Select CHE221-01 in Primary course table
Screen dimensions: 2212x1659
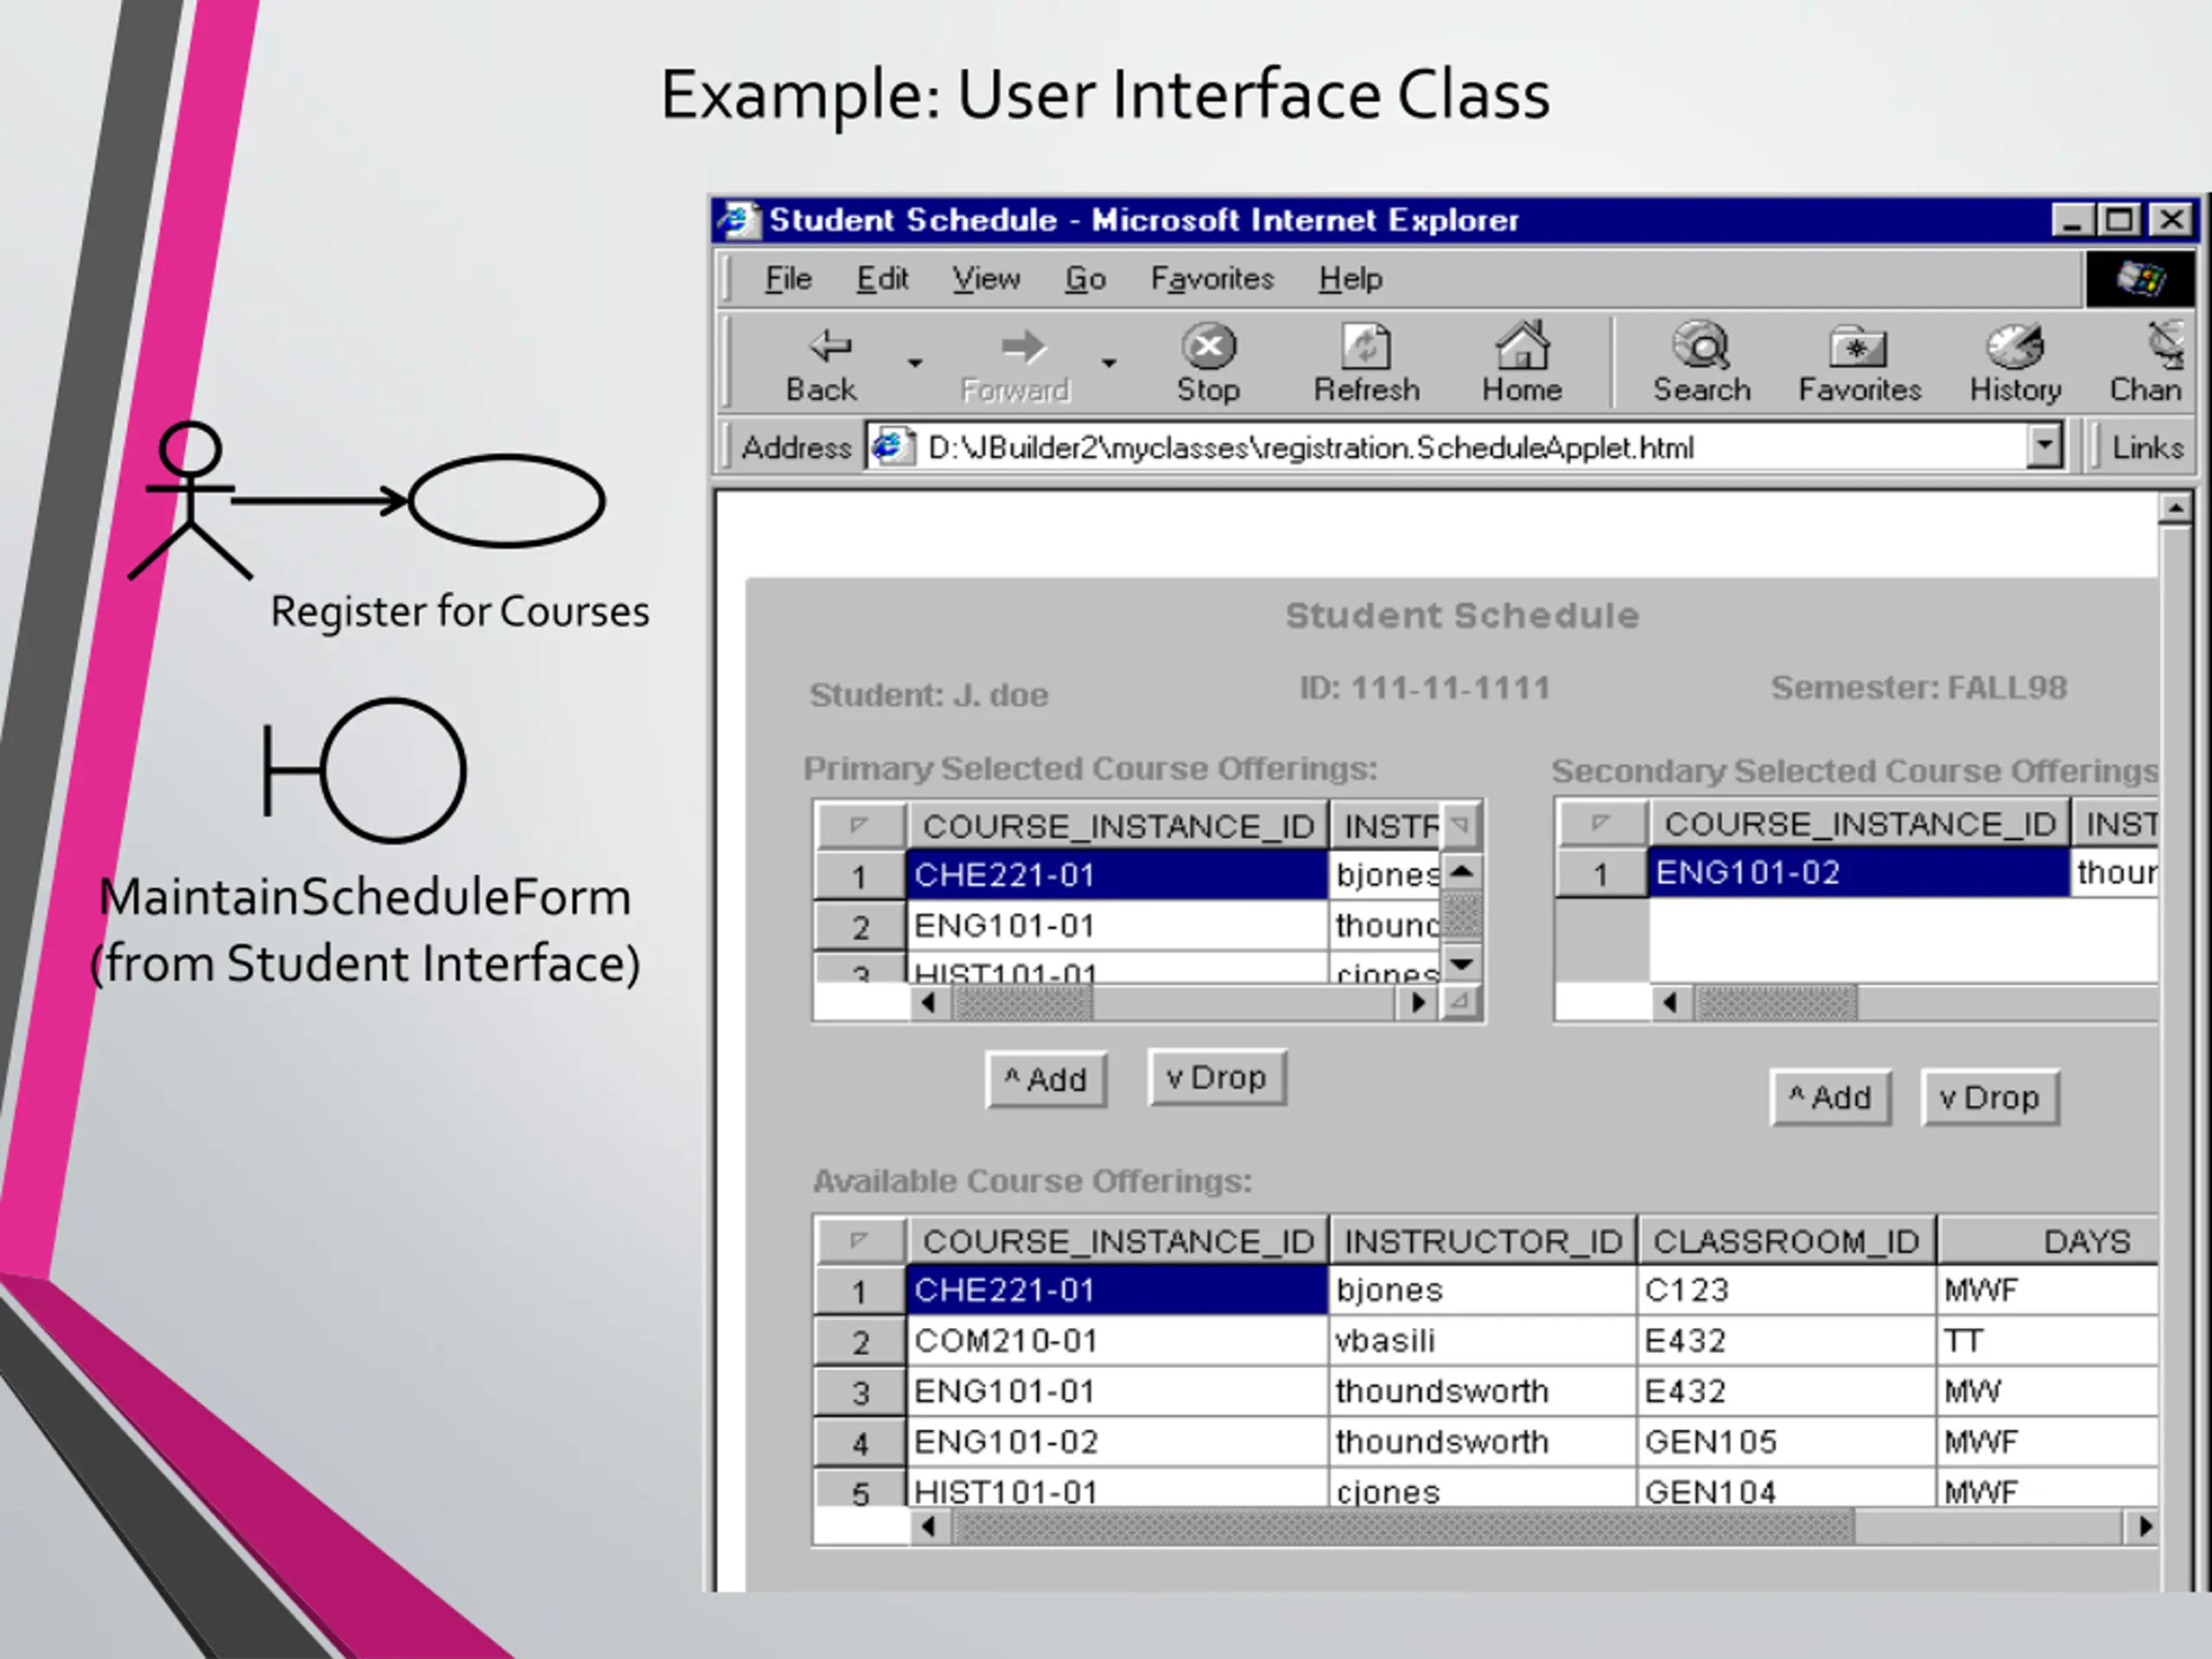[x=1117, y=875]
